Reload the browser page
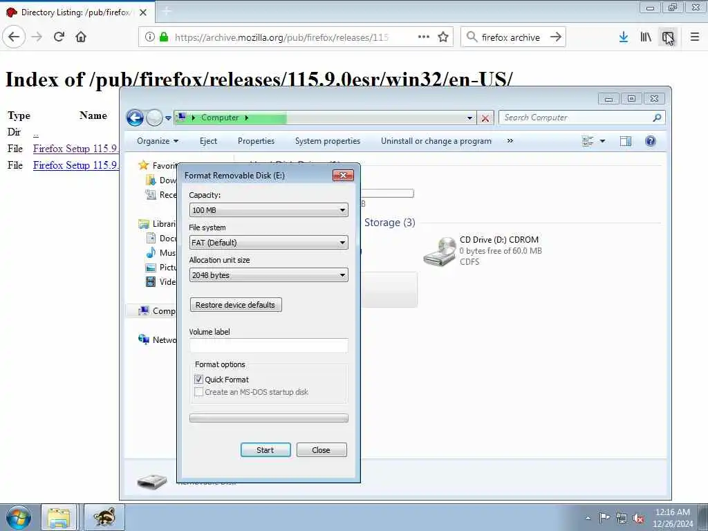 pyautogui.click(x=59, y=37)
